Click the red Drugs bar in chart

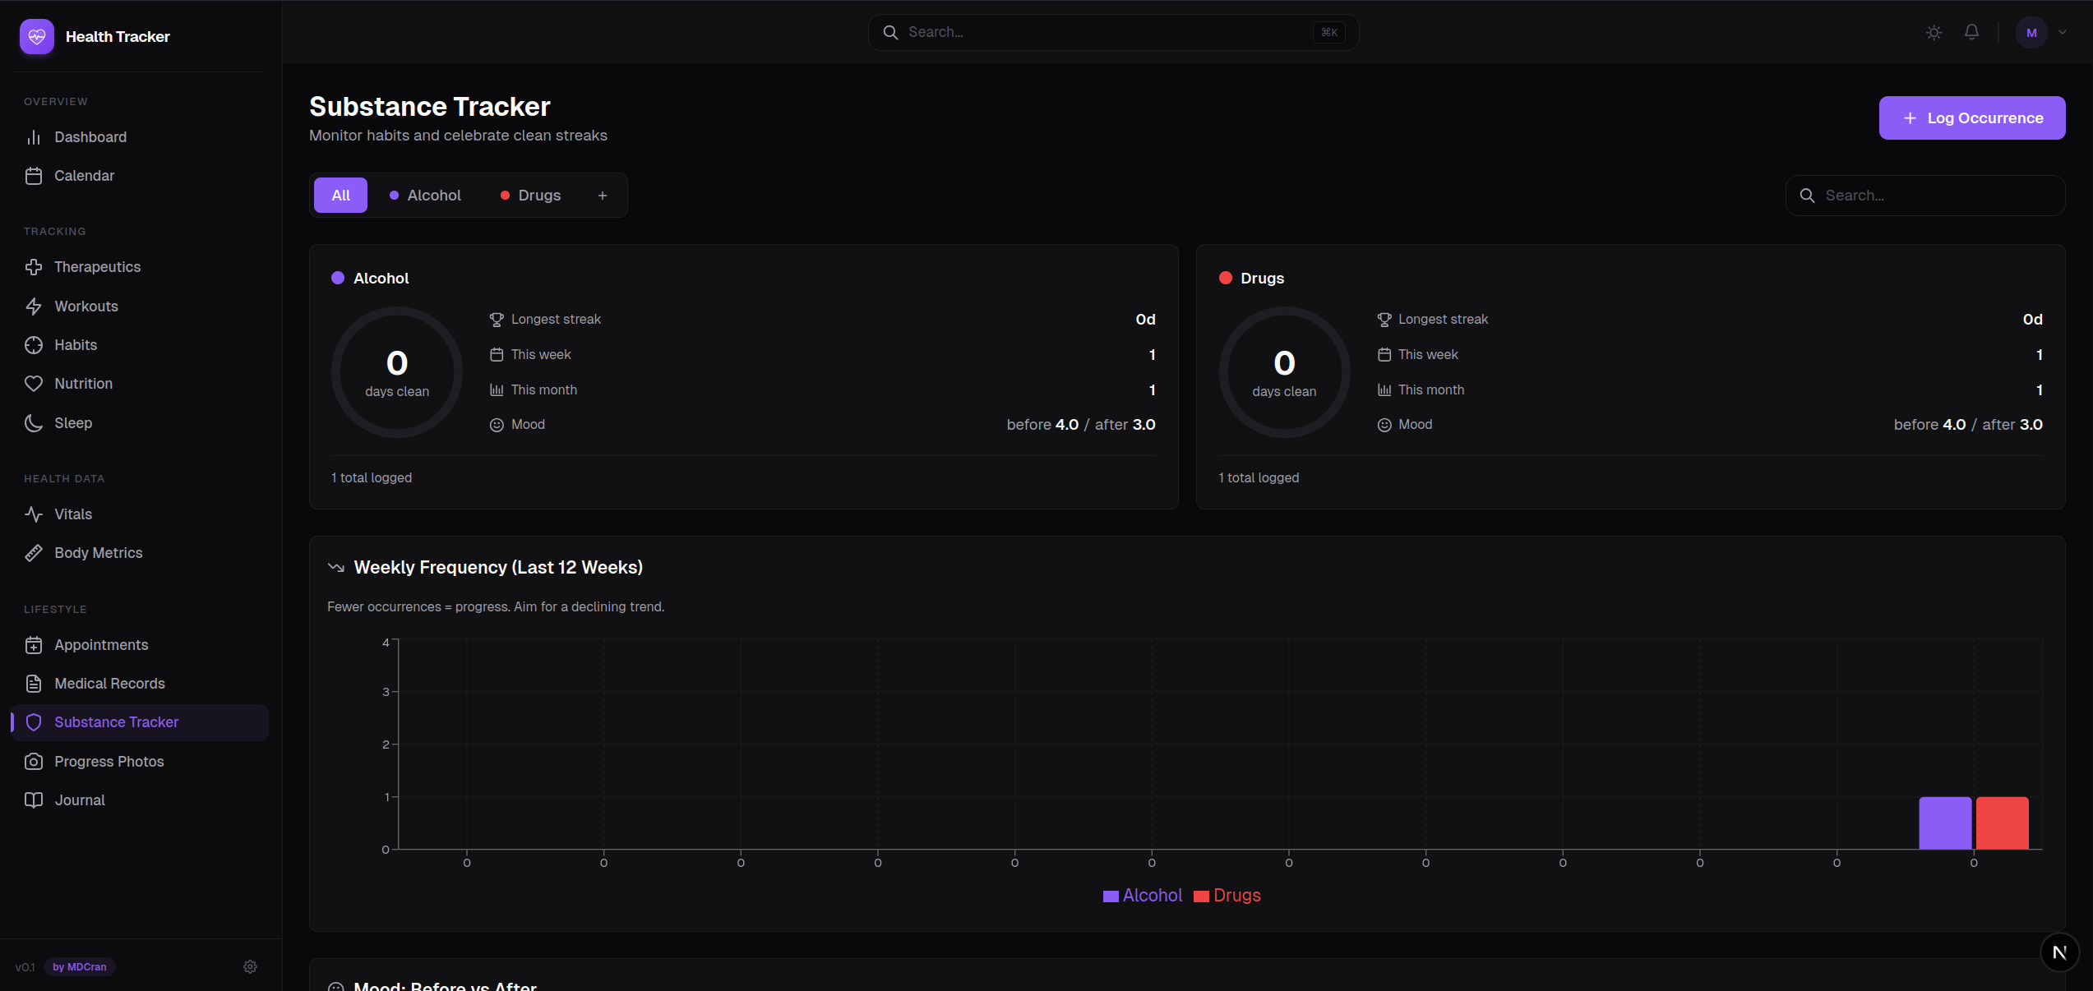click(2003, 823)
